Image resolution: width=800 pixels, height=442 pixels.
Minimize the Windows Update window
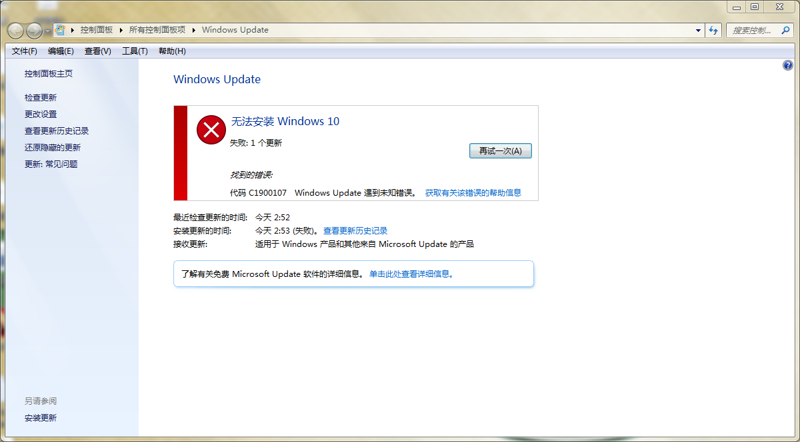coord(735,7)
